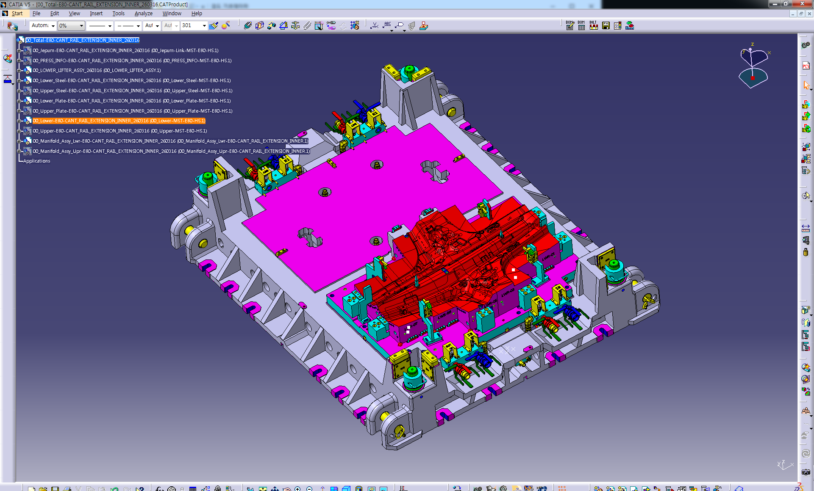
Task: Select the root 00_Total-E80-CANT_RAIL_EXTENSION_INNER node
Action: coord(82,40)
